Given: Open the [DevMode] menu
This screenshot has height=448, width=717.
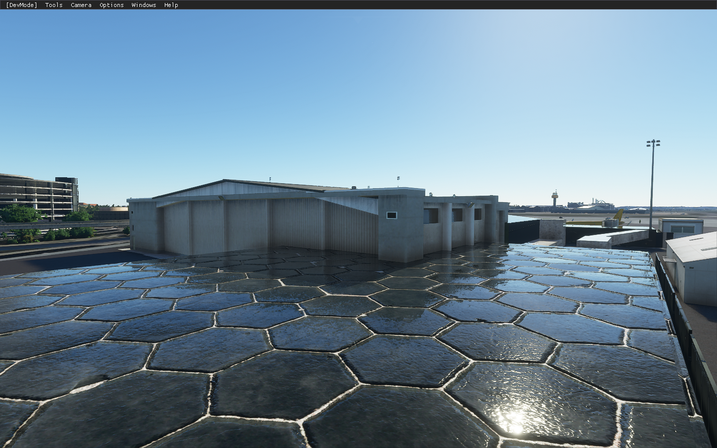Looking at the screenshot, I should pyautogui.click(x=22, y=5).
